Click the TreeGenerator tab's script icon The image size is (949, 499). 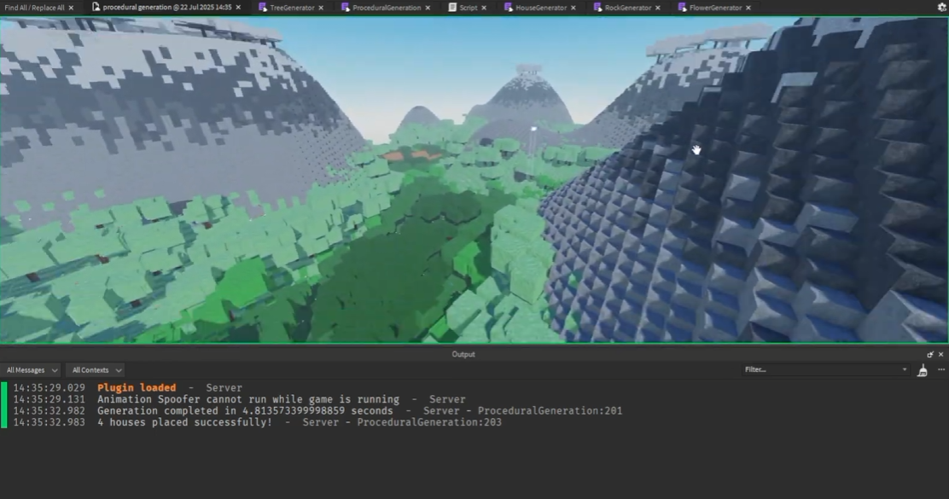(263, 8)
